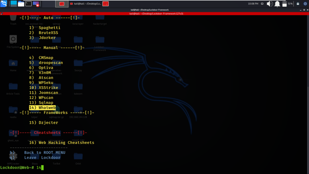309x174 pixels.
Task: Click '16) Web Hacking Cheatsheets' line
Action: click(x=62, y=143)
